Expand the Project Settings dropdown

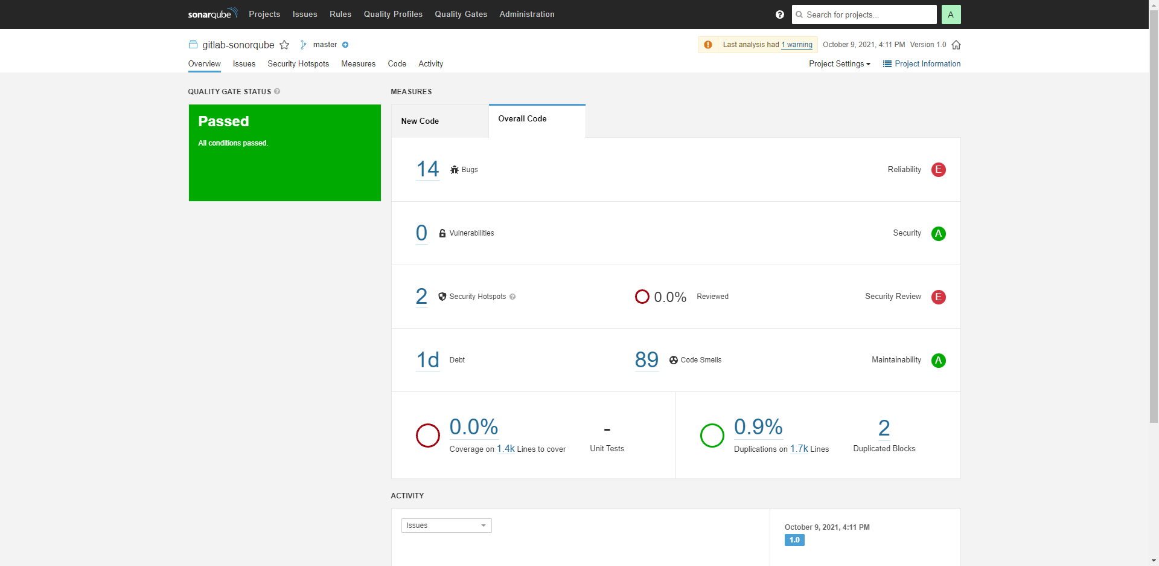point(839,64)
